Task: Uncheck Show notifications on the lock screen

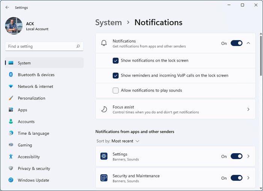Action: pos(116,60)
